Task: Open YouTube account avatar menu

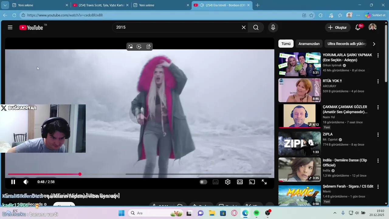Action: [x=373, y=27]
